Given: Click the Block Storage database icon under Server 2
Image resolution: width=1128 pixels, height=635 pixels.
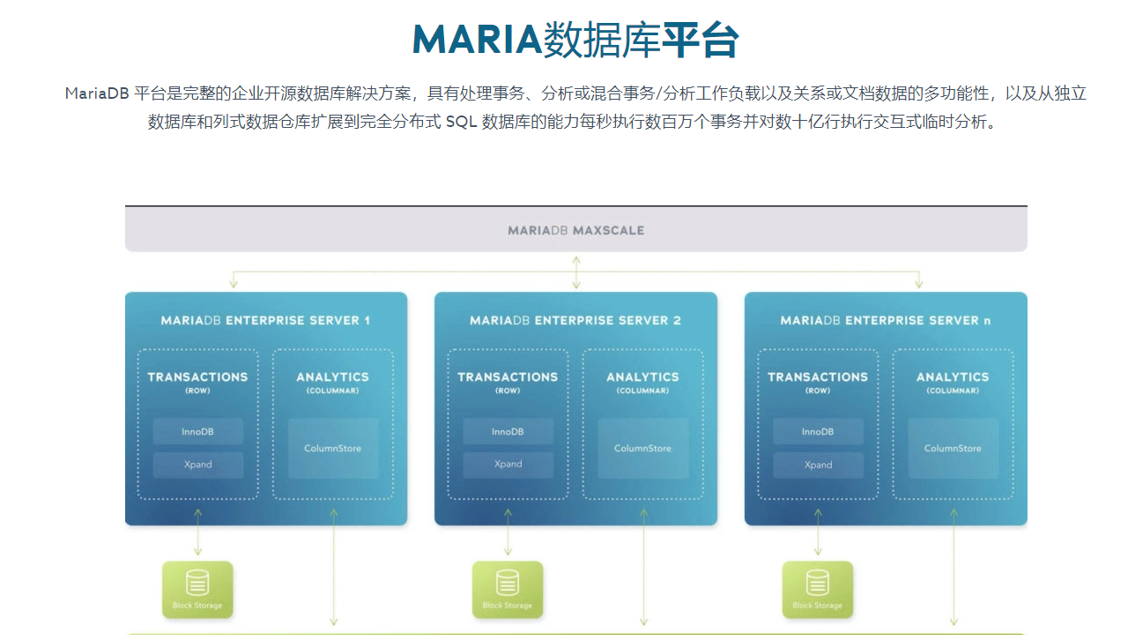Looking at the screenshot, I should click(508, 583).
